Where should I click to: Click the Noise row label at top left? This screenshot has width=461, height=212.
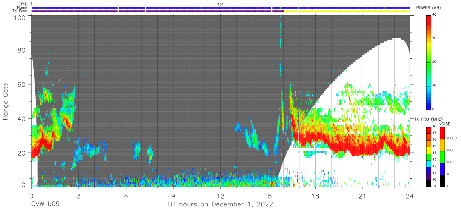point(23,7)
